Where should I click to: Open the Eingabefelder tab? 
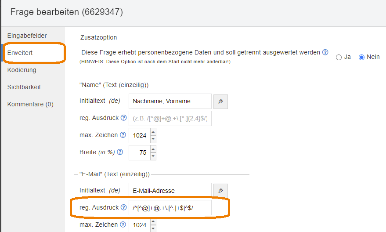coord(27,36)
